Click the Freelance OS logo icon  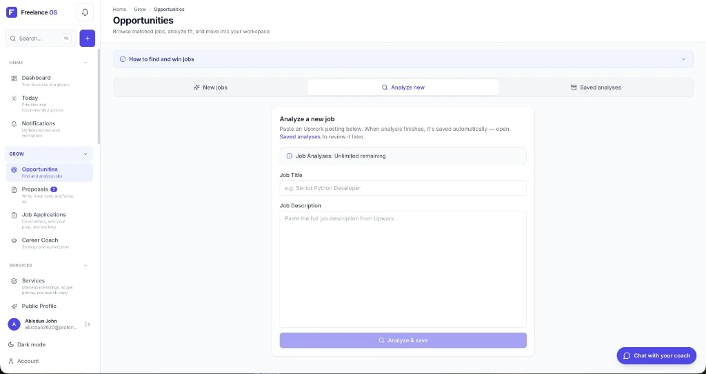(x=12, y=12)
